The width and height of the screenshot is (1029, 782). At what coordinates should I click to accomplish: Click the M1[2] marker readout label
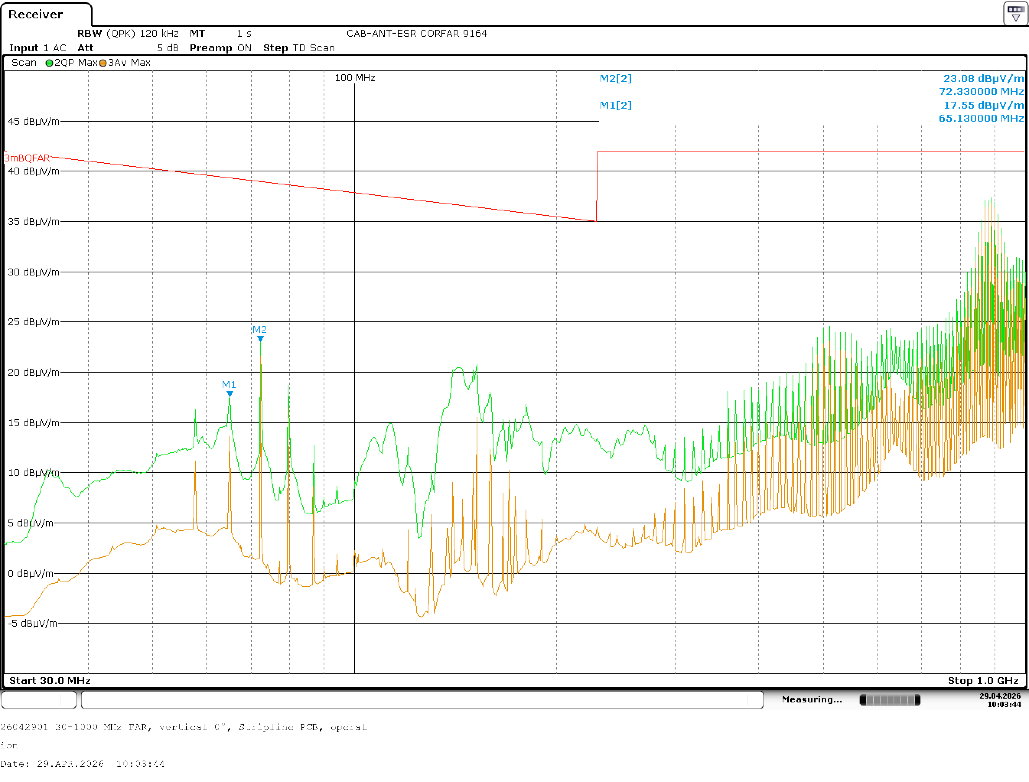(x=616, y=105)
